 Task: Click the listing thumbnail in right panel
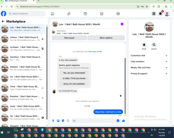pyautogui.click(x=149, y=27)
